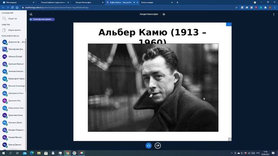278x156 pixels.
Task: Launch Microsoft Edge from the taskbar
Action: point(32,153)
